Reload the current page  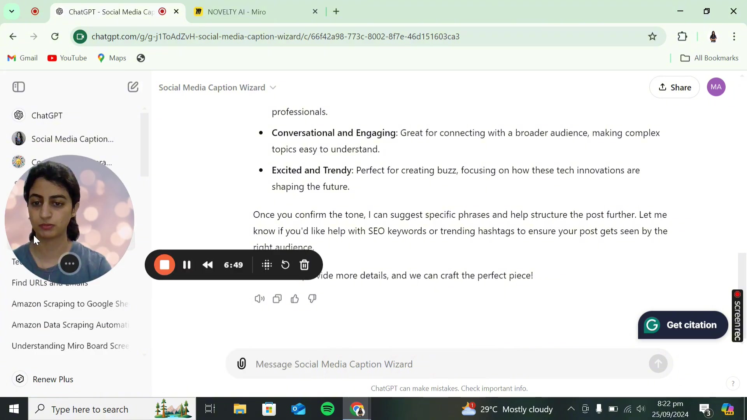(x=55, y=37)
